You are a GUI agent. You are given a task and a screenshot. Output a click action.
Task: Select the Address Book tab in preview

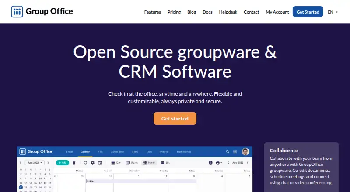[x=118, y=152]
